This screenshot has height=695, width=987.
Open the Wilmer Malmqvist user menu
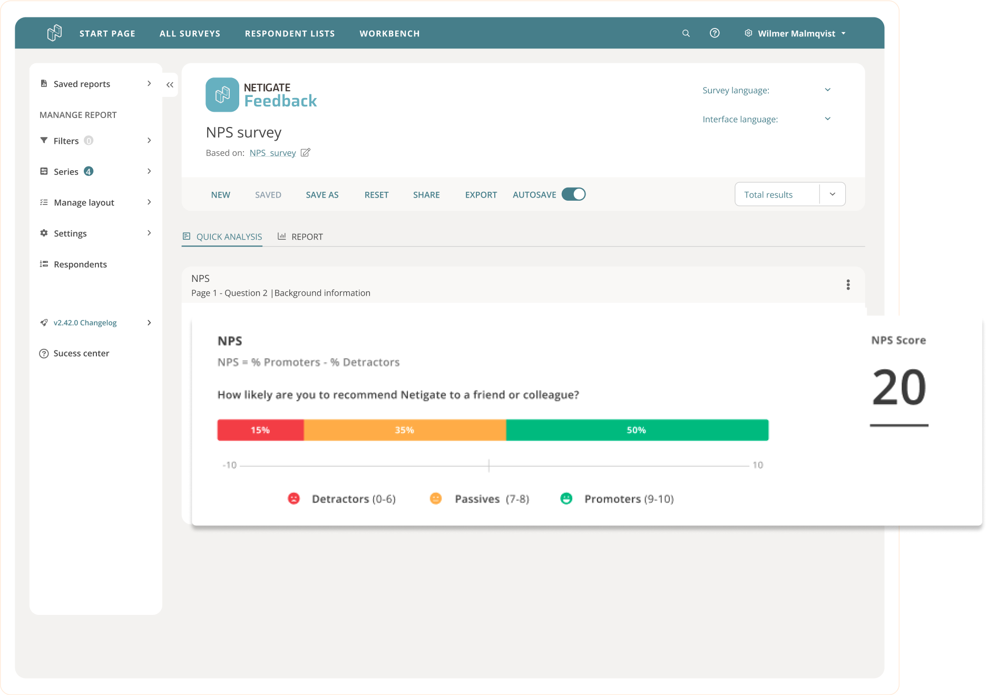[796, 33]
